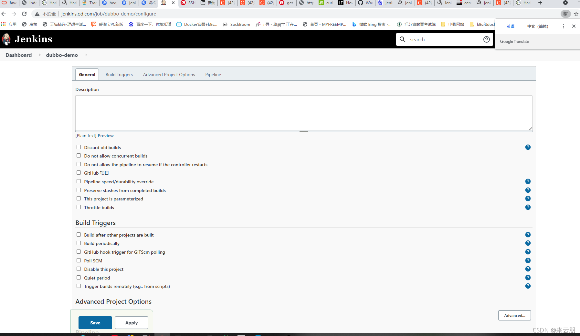Open help for Trigger builds remotely

coord(528,286)
